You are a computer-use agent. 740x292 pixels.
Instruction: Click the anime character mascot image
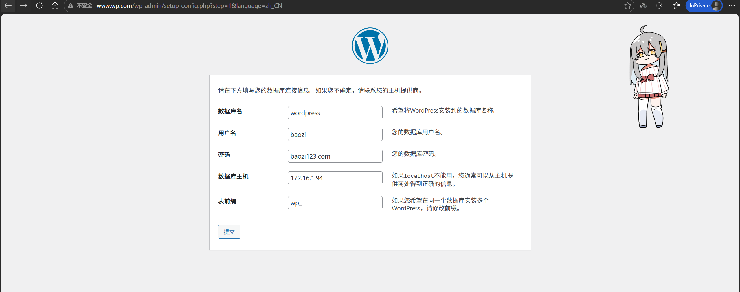click(x=649, y=77)
